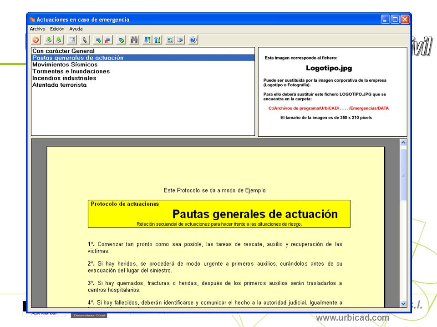Click the add item green plus icon
The height and width of the screenshot is (327, 437).
click(x=98, y=40)
